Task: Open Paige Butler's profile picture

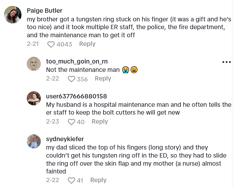Action: [x=13, y=15]
